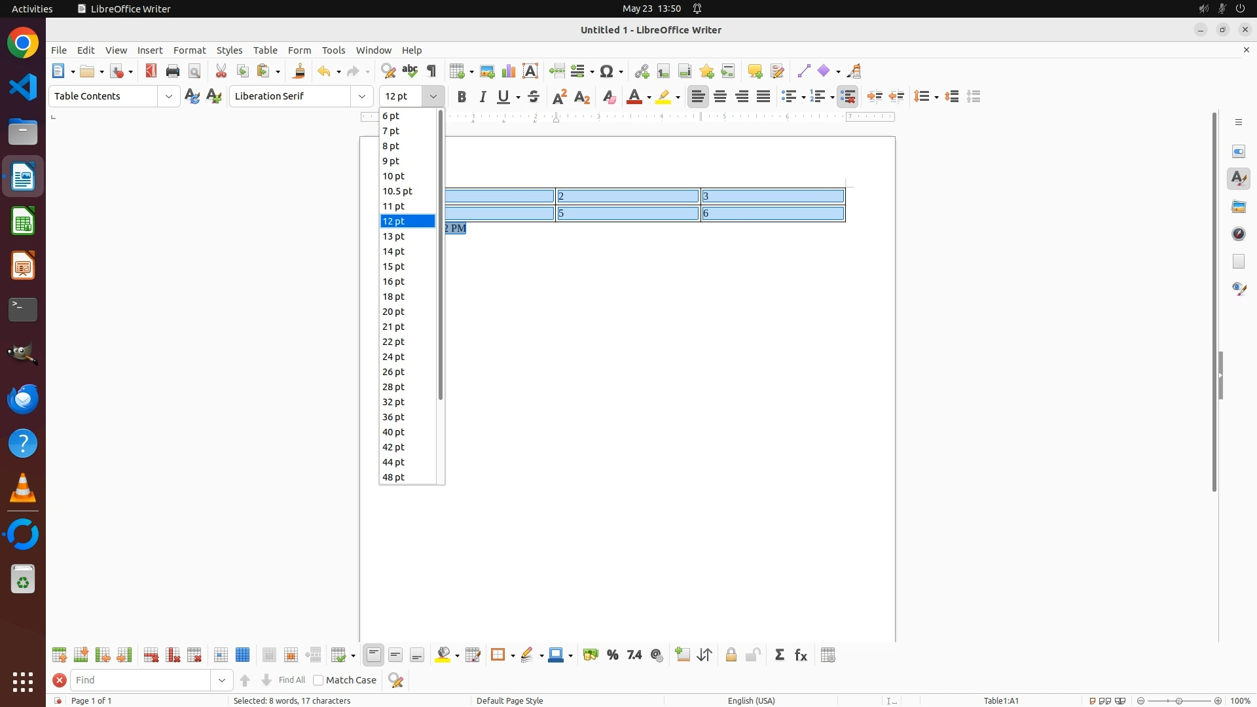Click the Clone Formatting paintbrush icon
This screenshot has width=1257, height=707.
(299, 71)
